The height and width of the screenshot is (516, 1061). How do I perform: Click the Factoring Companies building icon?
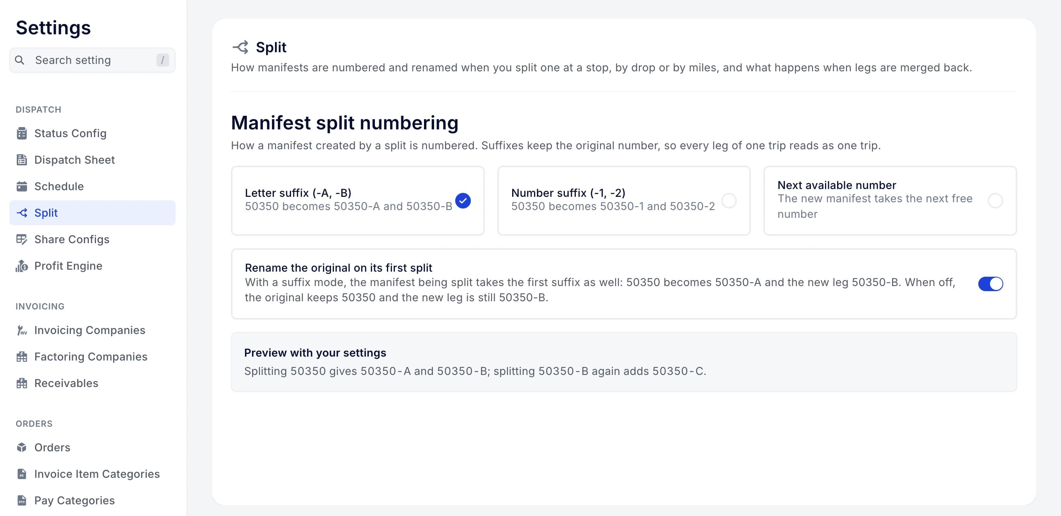click(x=22, y=357)
